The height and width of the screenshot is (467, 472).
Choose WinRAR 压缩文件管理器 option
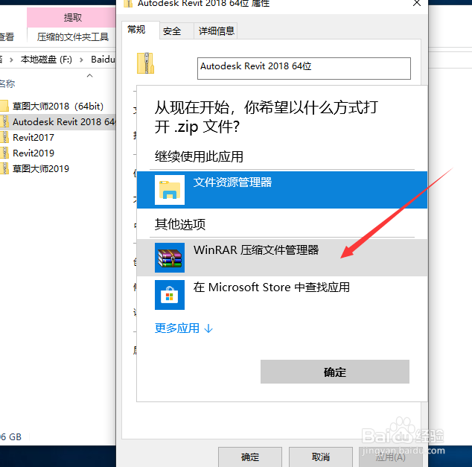pos(282,258)
